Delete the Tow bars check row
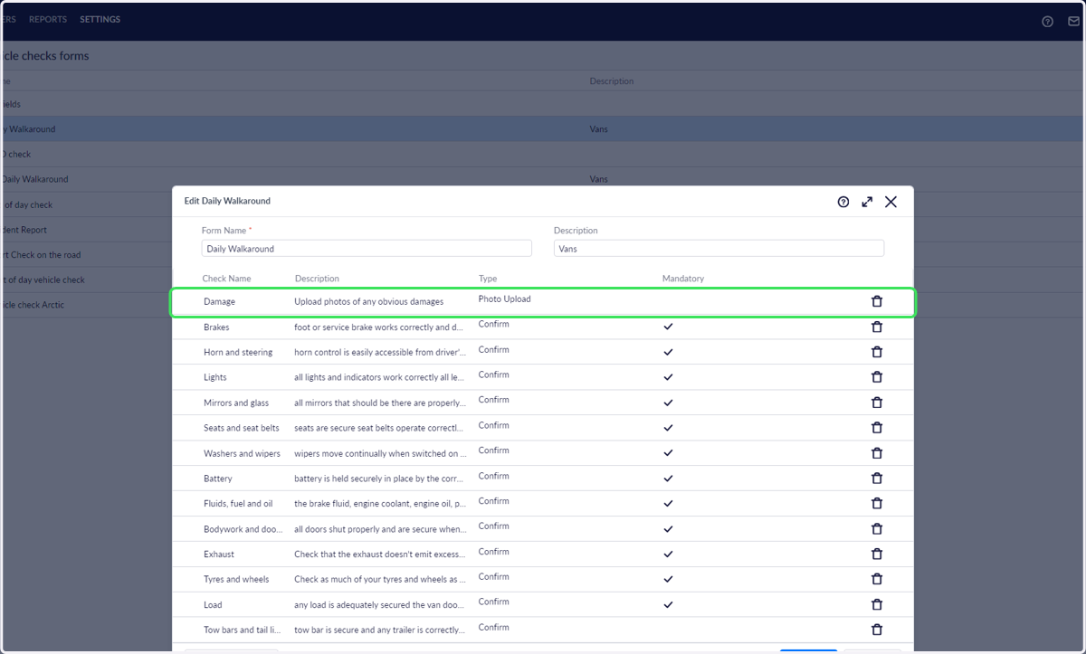The image size is (1086, 654). click(x=876, y=630)
